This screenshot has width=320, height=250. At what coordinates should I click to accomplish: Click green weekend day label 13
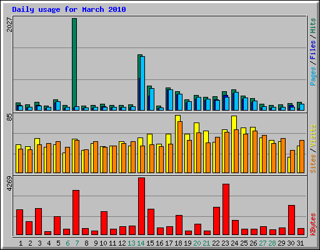[131, 243]
